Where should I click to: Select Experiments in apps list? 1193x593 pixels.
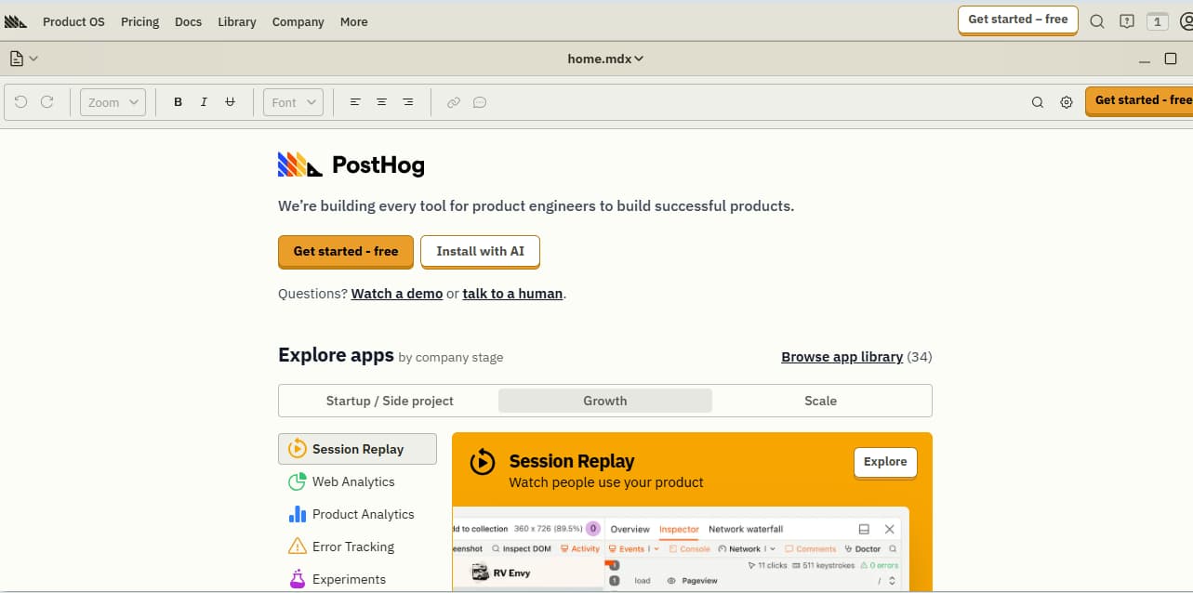357,579
